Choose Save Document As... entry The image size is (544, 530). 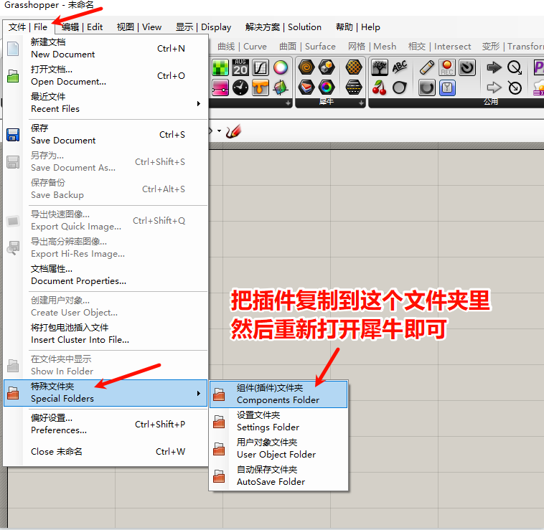[106, 161]
